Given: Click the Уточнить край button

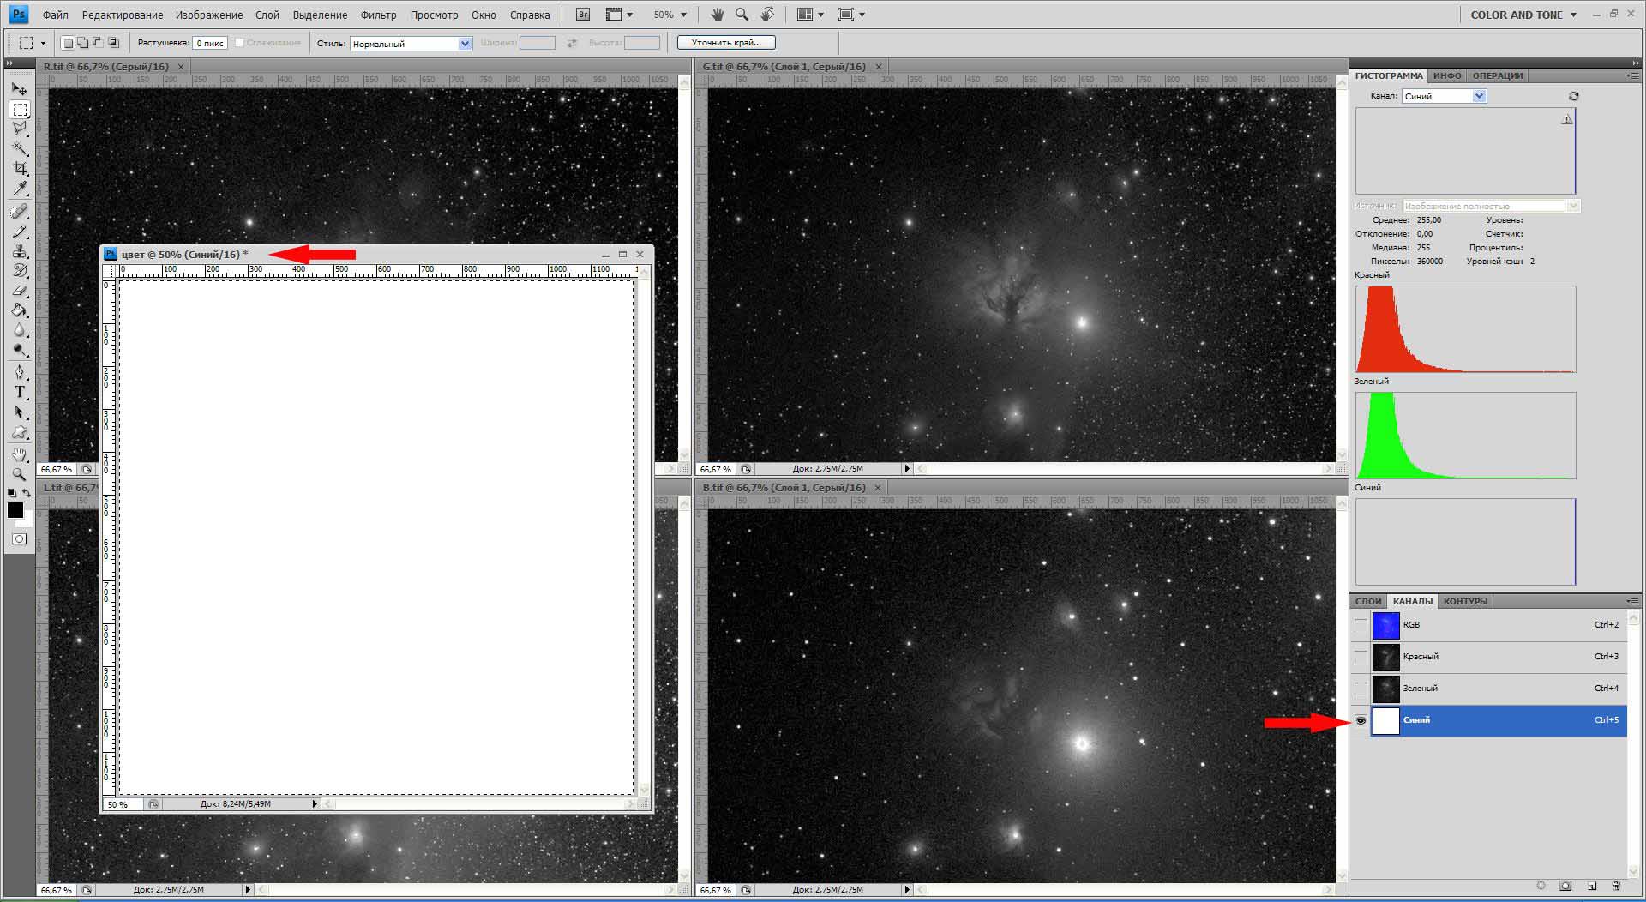Looking at the screenshot, I should pos(725,42).
